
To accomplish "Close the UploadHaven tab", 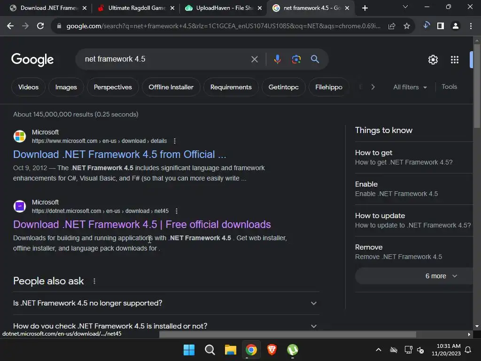I will click(x=260, y=8).
